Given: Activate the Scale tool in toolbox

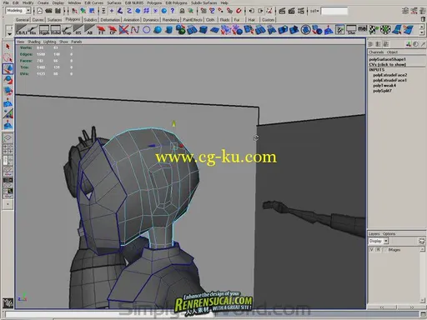Looking at the screenshot, I should click(x=8, y=91).
